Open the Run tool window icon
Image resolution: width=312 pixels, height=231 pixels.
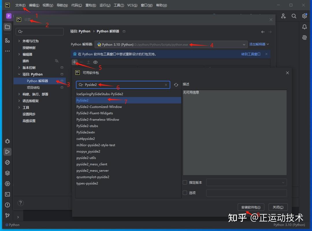pyautogui.click(x=8, y=152)
